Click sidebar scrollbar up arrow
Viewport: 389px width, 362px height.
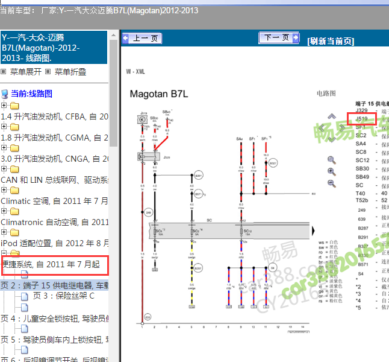point(113,35)
